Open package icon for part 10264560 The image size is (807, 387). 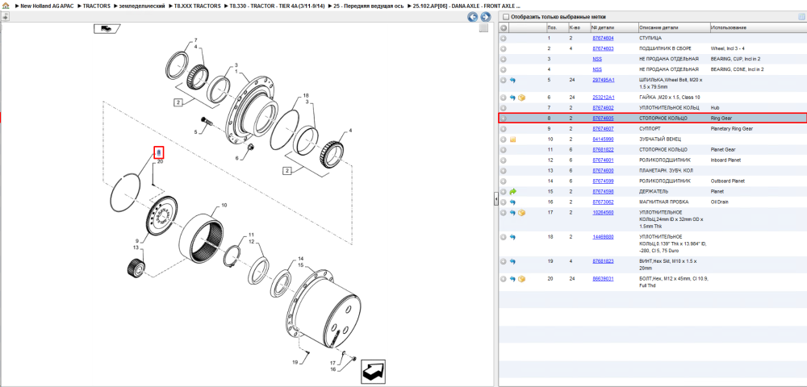[x=521, y=212]
